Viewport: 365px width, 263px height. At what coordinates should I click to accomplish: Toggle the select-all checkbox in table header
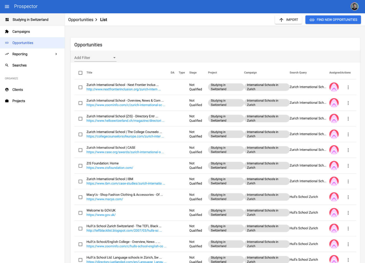click(80, 73)
